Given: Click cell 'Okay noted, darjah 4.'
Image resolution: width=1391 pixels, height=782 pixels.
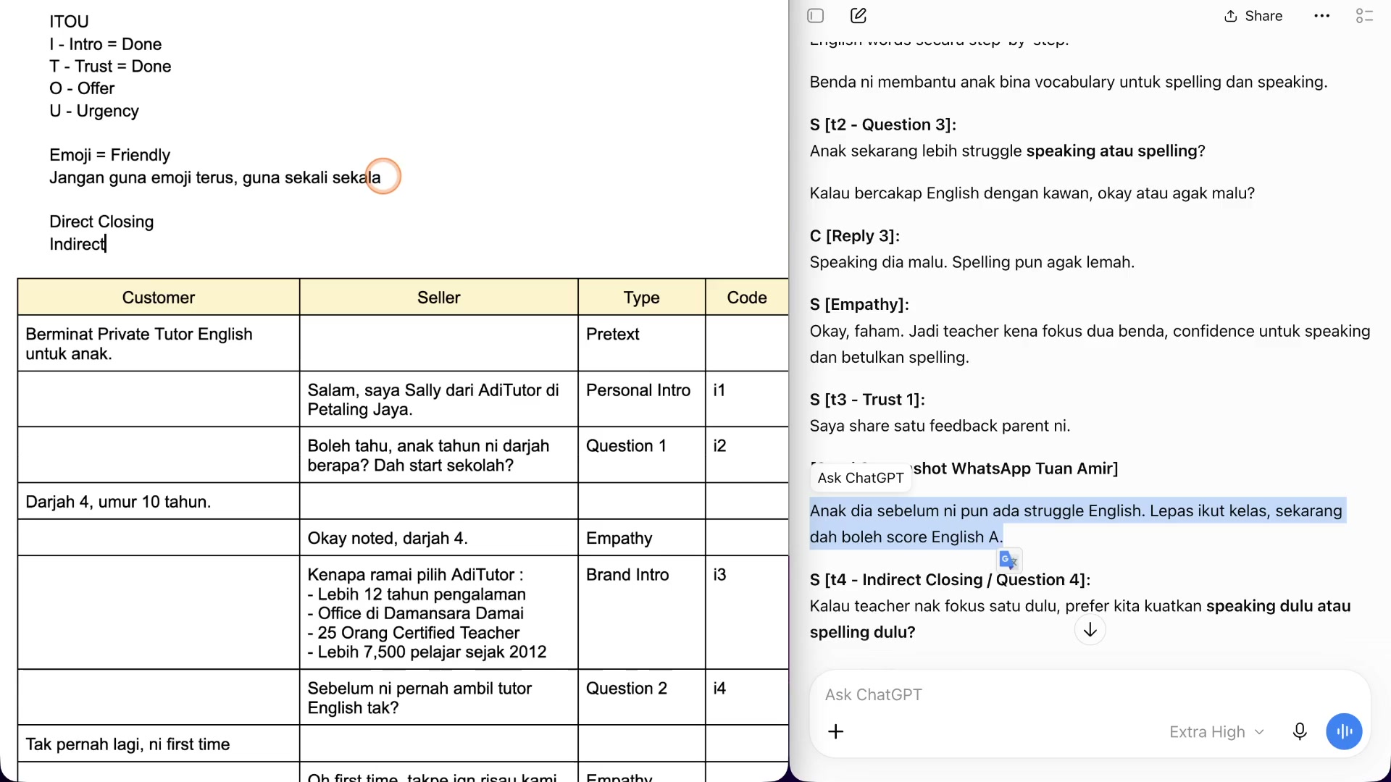Looking at the screenshot, I should tap(439, 538).
